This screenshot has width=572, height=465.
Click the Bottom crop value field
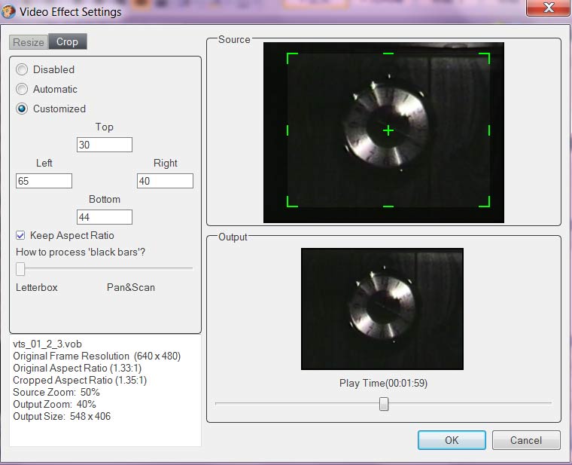point(105,217)
